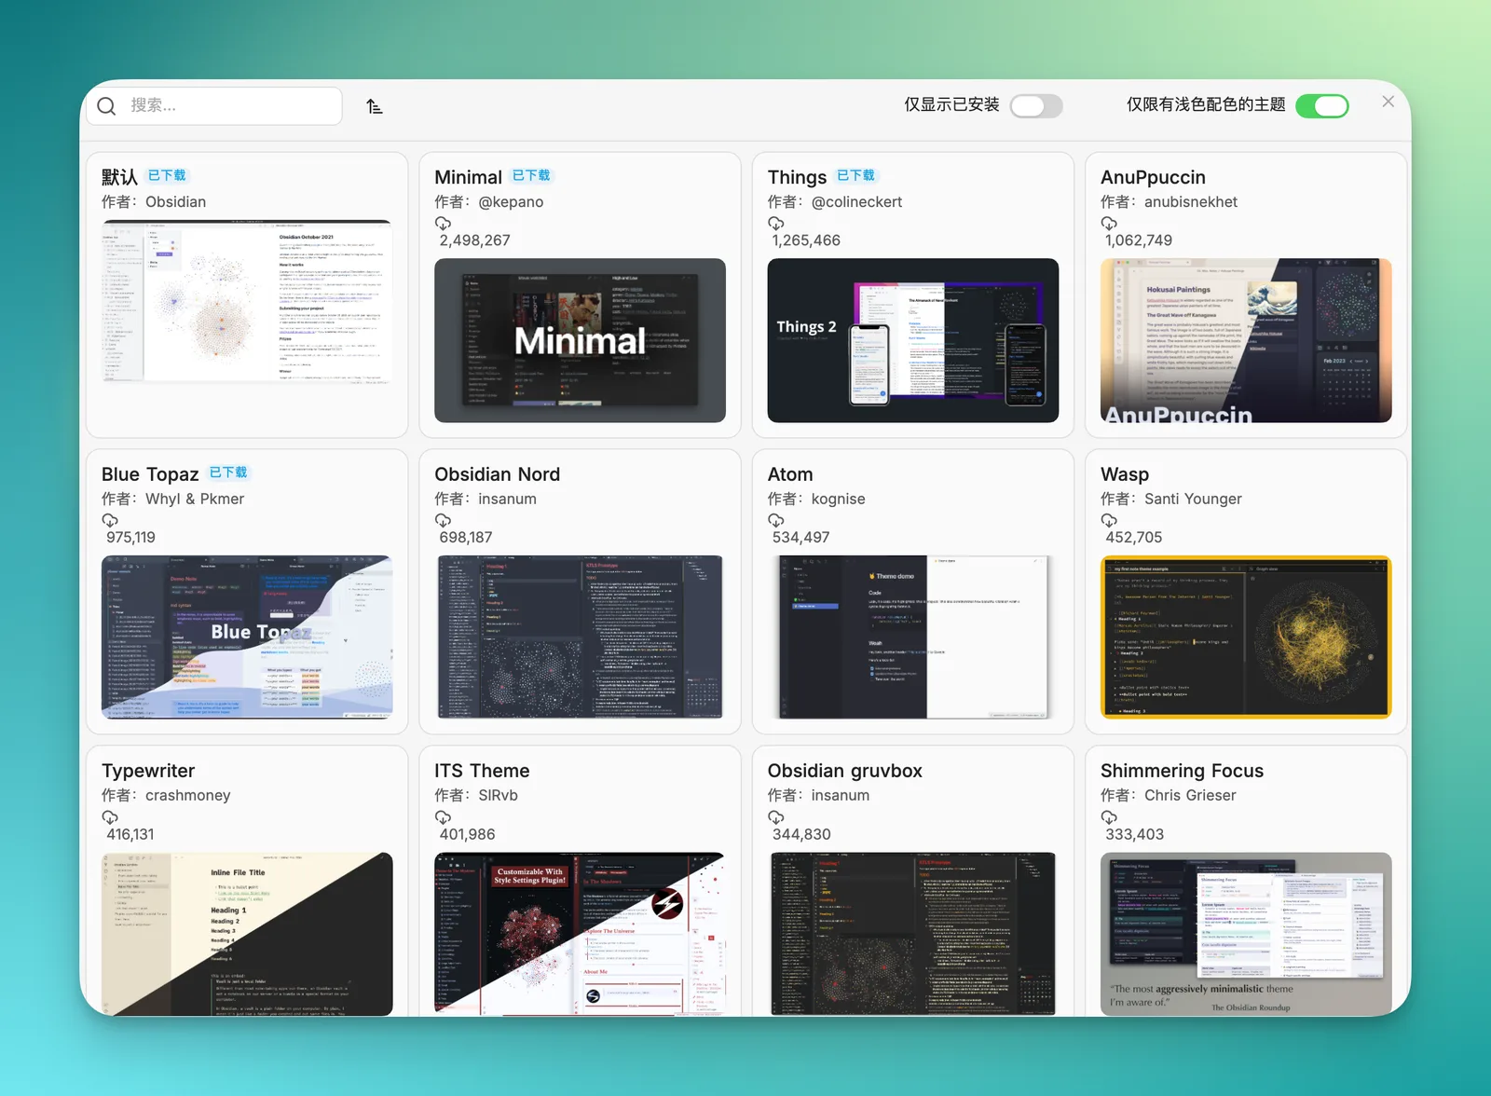The width and height of the screenshot is (1491, 1096).
Task: Click the download count 698,187
Action: (466, 538)
